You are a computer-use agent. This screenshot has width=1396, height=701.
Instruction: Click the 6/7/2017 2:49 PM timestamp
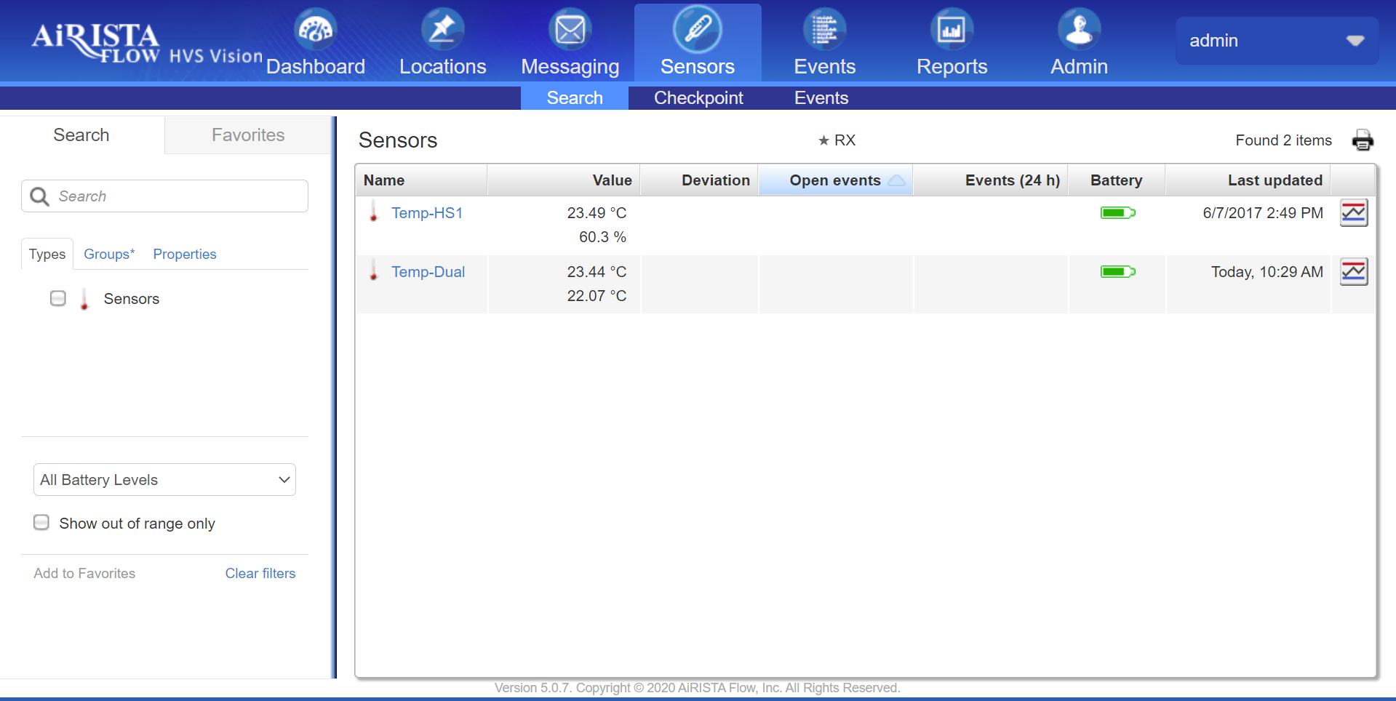click(1263, 213)
